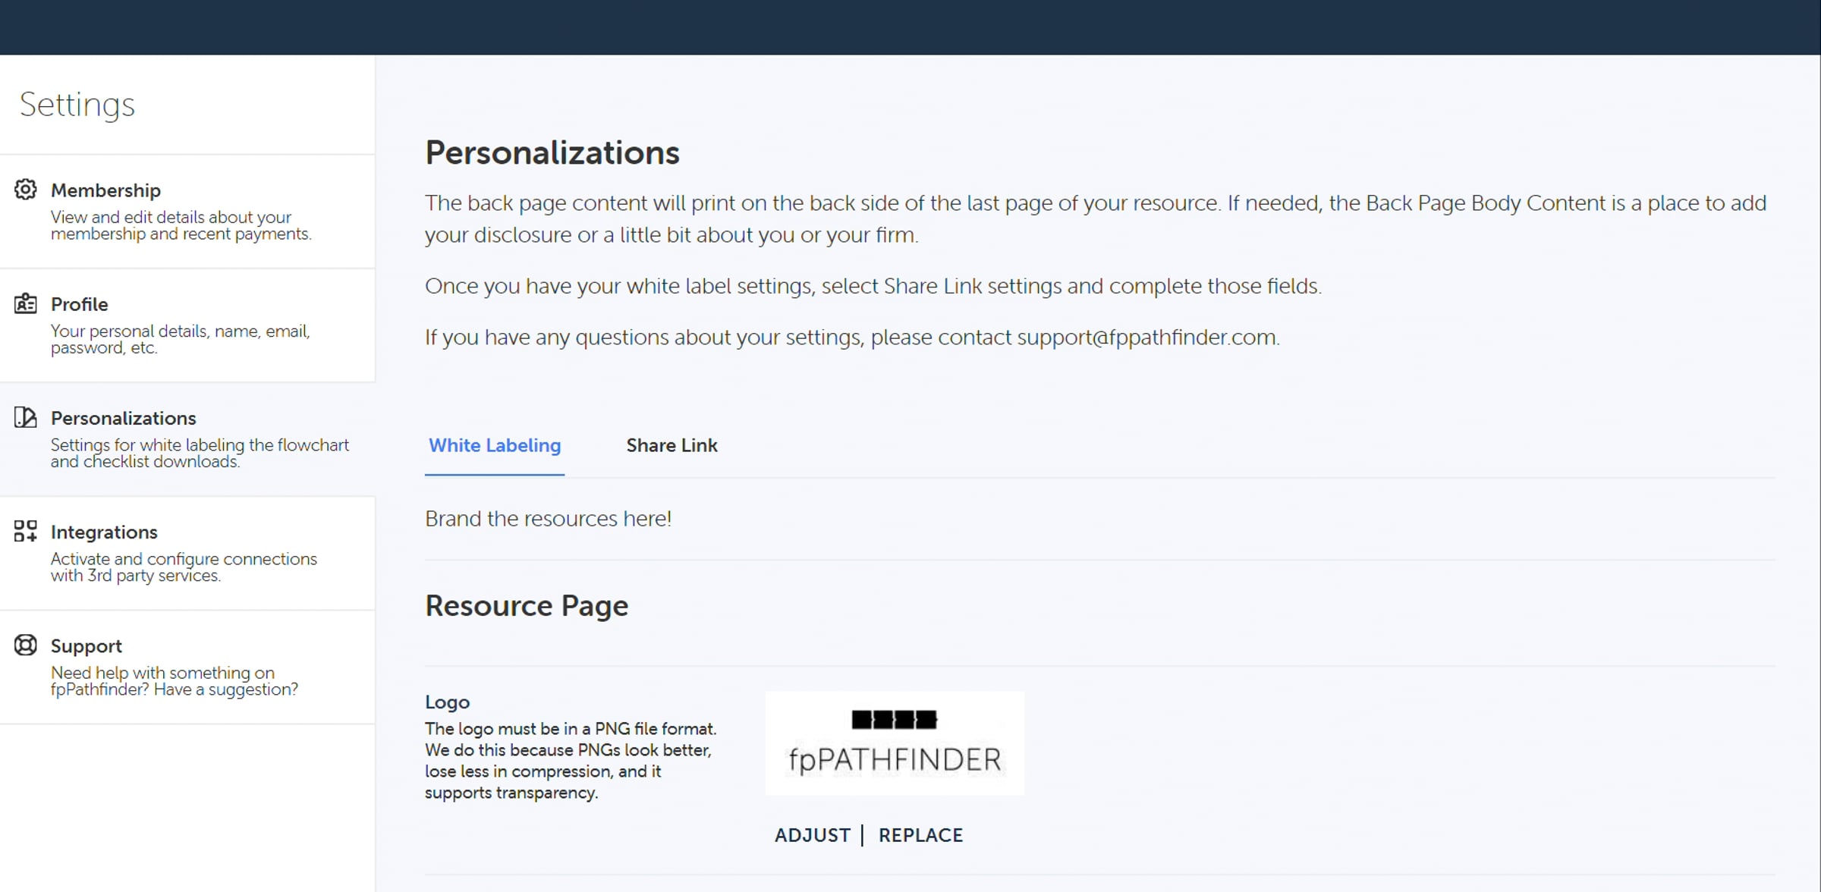Click 'Your personal details, name, email' description
Screen dimensions: 1821x892
(181, 339)
